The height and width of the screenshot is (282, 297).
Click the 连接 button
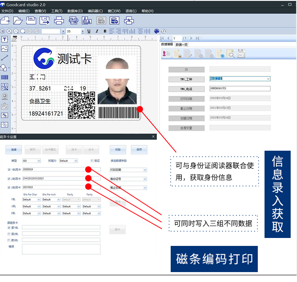13,150
